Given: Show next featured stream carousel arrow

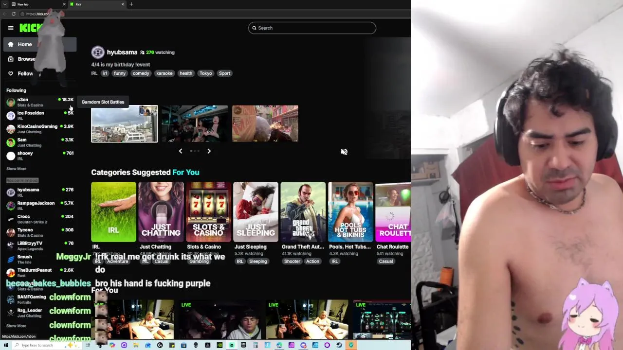Looking at the screenshot, I should coord(209,151).
